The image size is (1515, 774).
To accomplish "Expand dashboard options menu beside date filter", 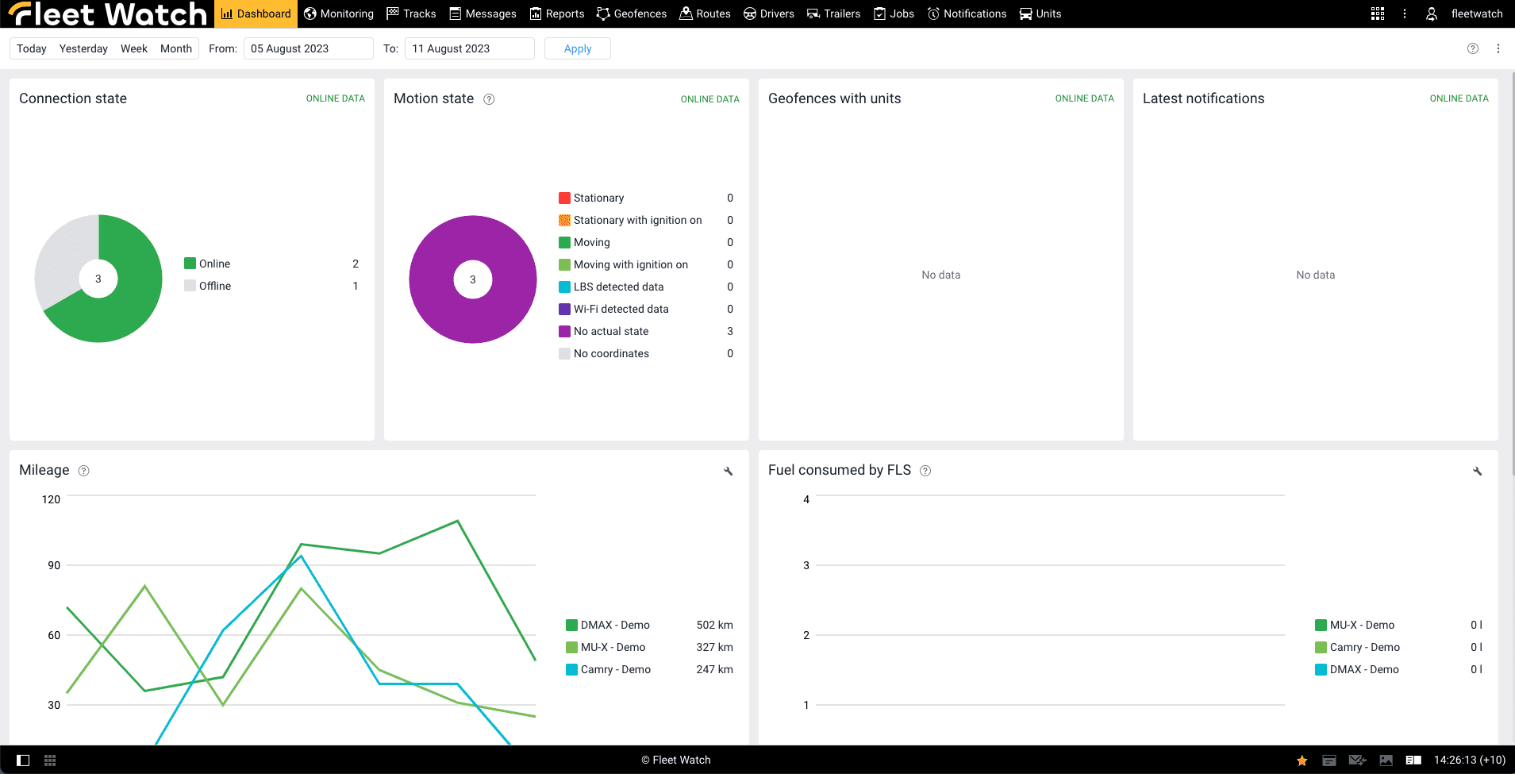I will pyautogui.click(x=1498, y=48).
